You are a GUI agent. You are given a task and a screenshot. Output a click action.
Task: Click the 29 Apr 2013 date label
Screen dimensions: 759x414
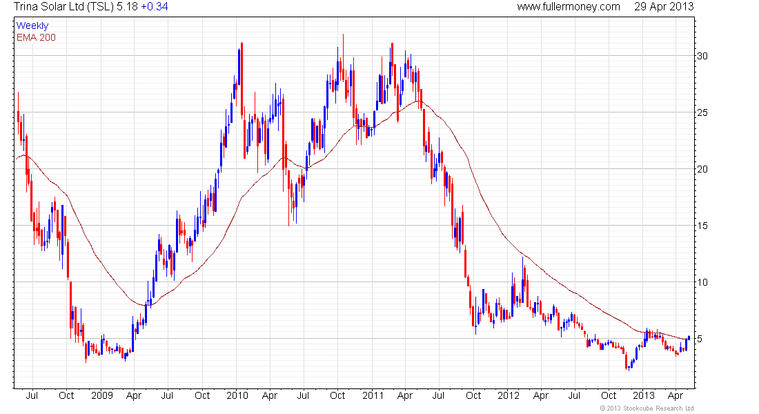point(664,7)
